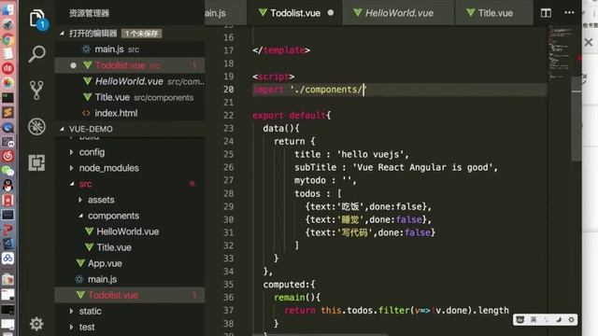Click the 资源管理器 panel title
This screenshot has width=598, height=336.
89,13
